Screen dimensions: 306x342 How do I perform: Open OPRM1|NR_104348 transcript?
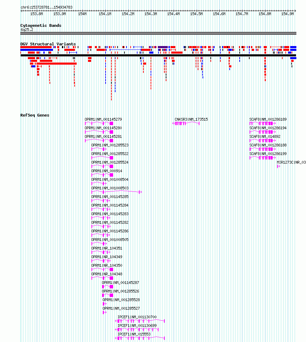point(107,274)
